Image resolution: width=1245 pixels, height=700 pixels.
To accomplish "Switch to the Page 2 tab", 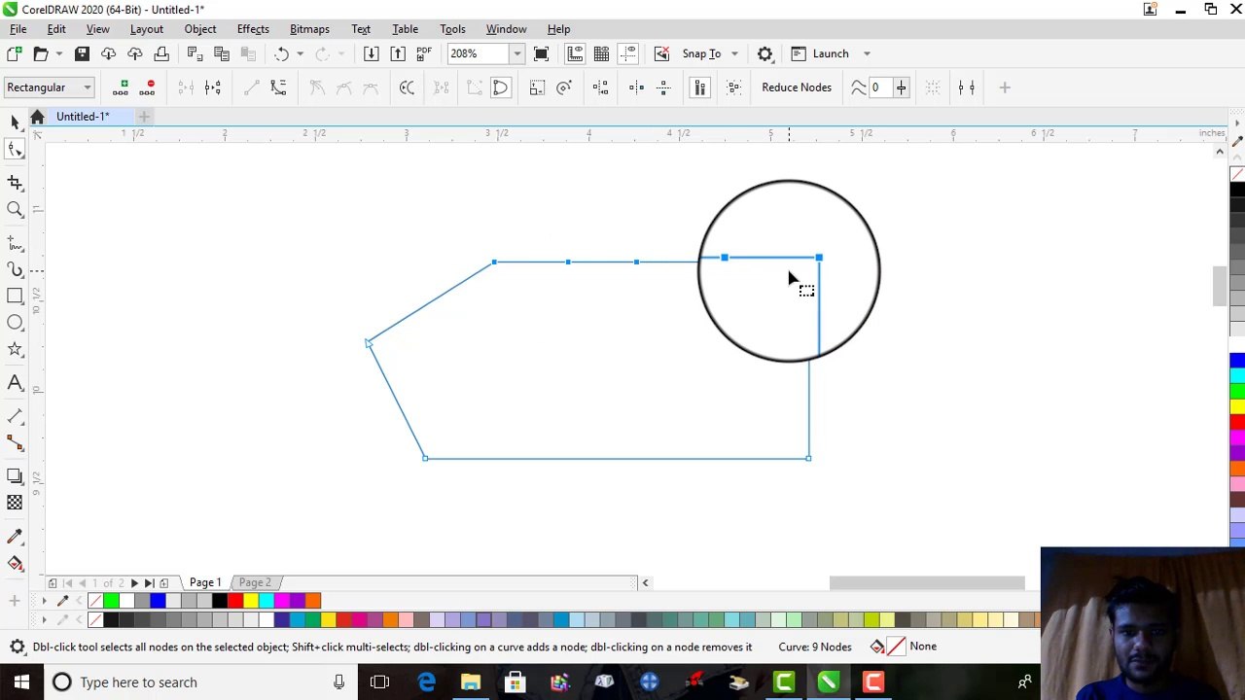I will point(255,582).
